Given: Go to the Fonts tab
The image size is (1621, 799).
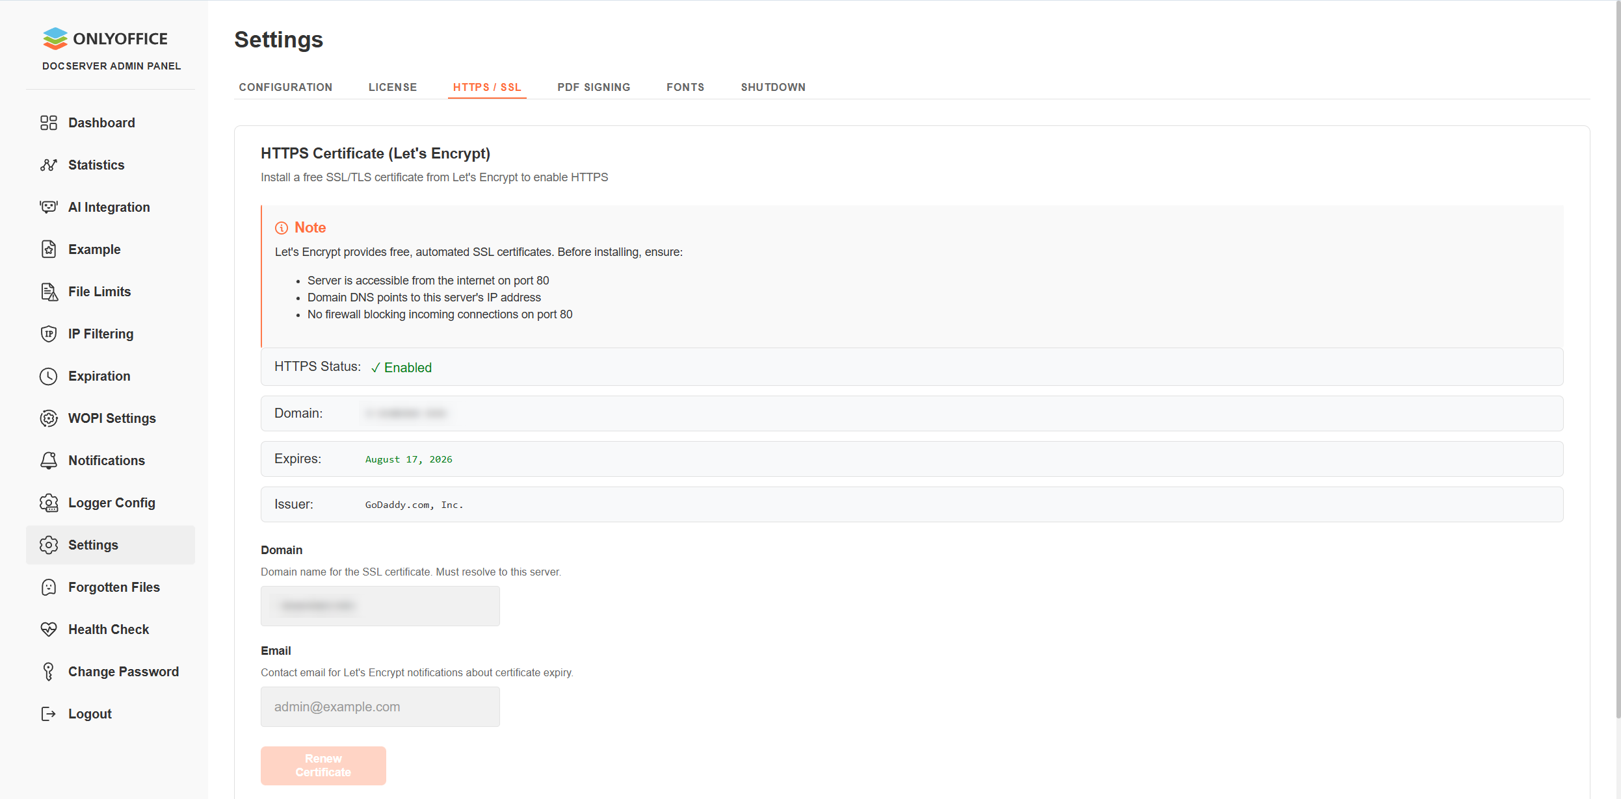Looking at the screenshot, I should [685, 87].
